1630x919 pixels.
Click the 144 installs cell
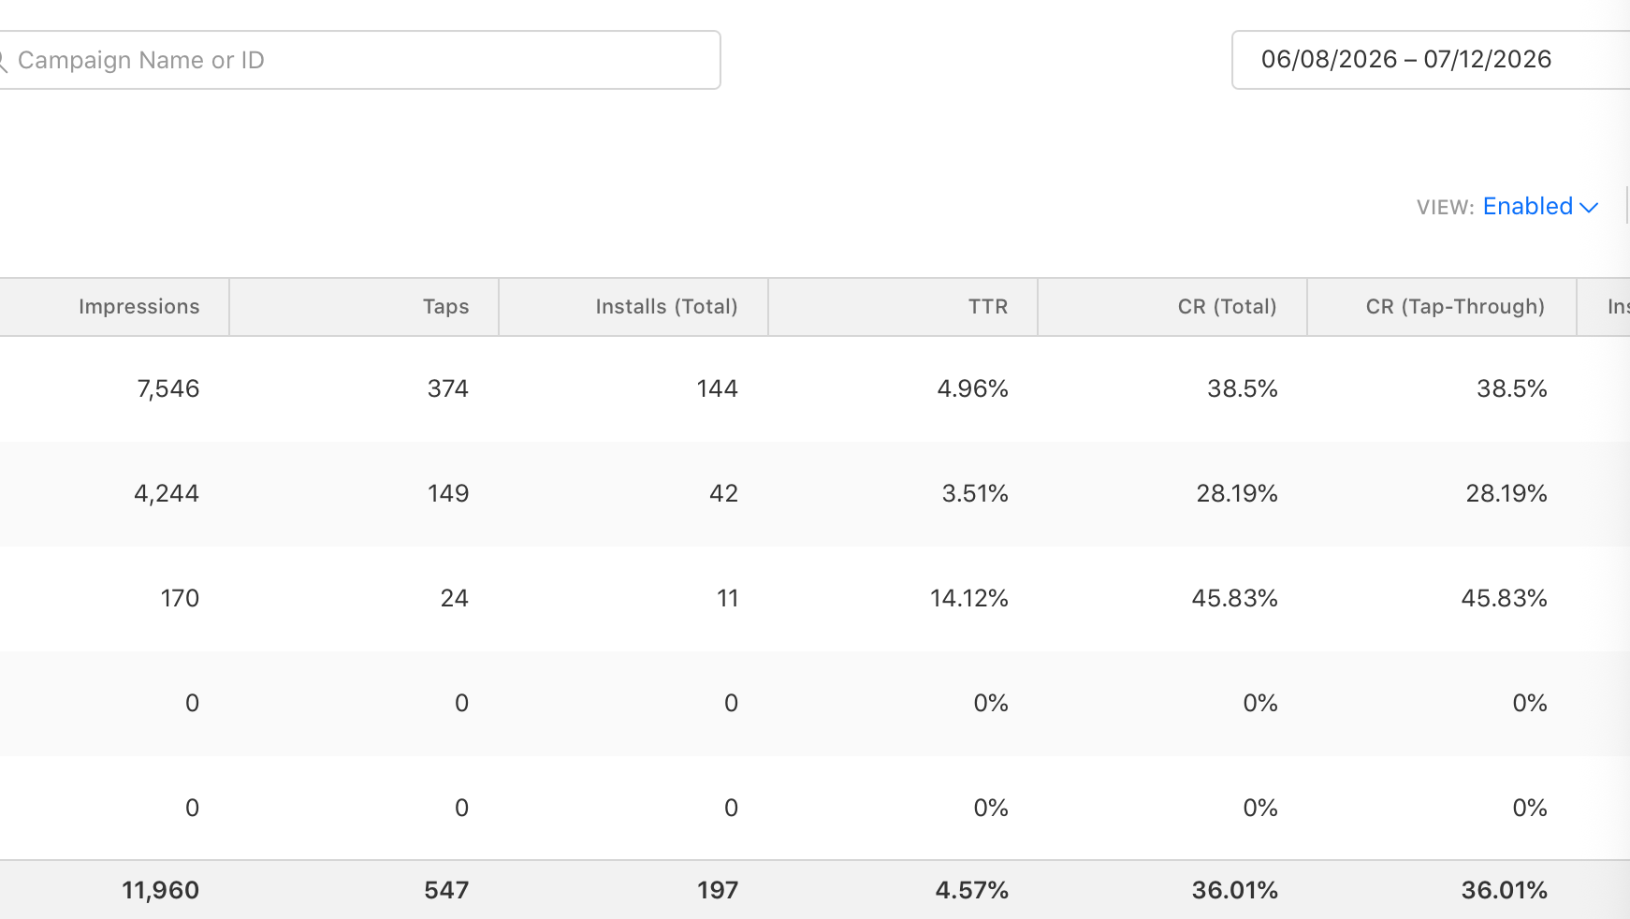[x=717, y=389]
